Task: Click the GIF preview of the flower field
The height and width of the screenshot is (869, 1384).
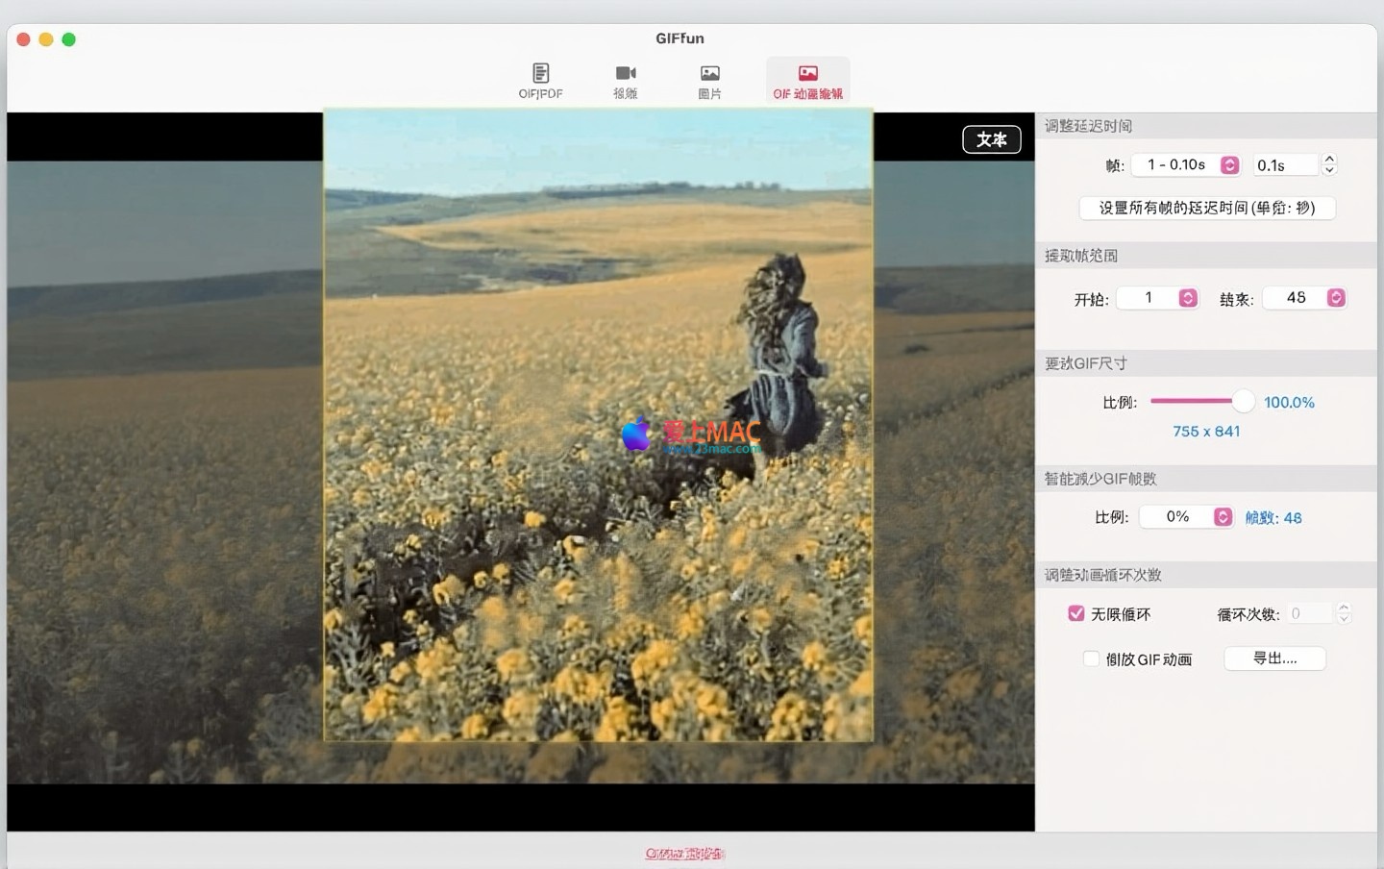Action: pyautogui.click(x=598, y=425)
